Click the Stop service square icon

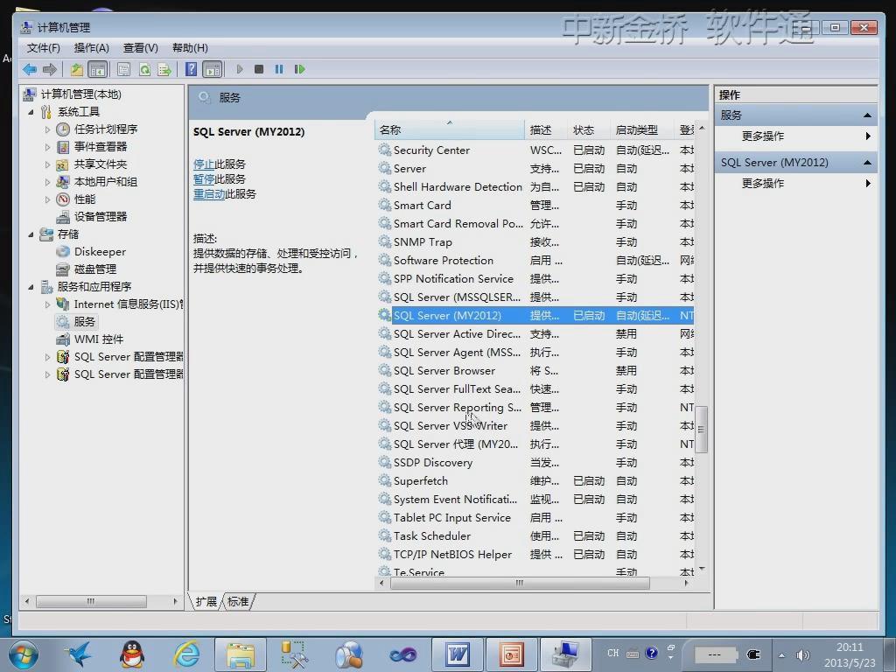(259, 69)
